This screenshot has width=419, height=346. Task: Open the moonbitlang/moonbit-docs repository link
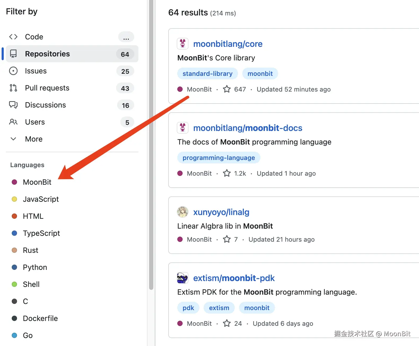[x=248, y=128]
